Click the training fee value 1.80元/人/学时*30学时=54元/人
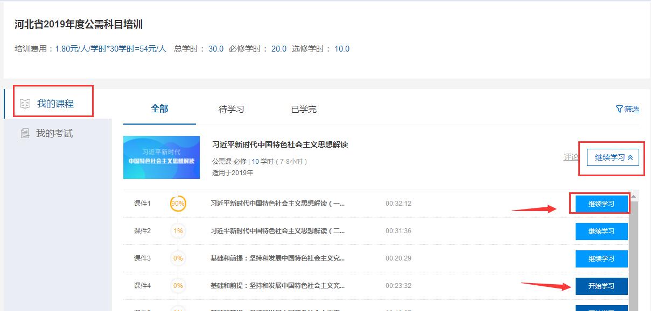The image size is (651, 311). (x=111, y=49)
